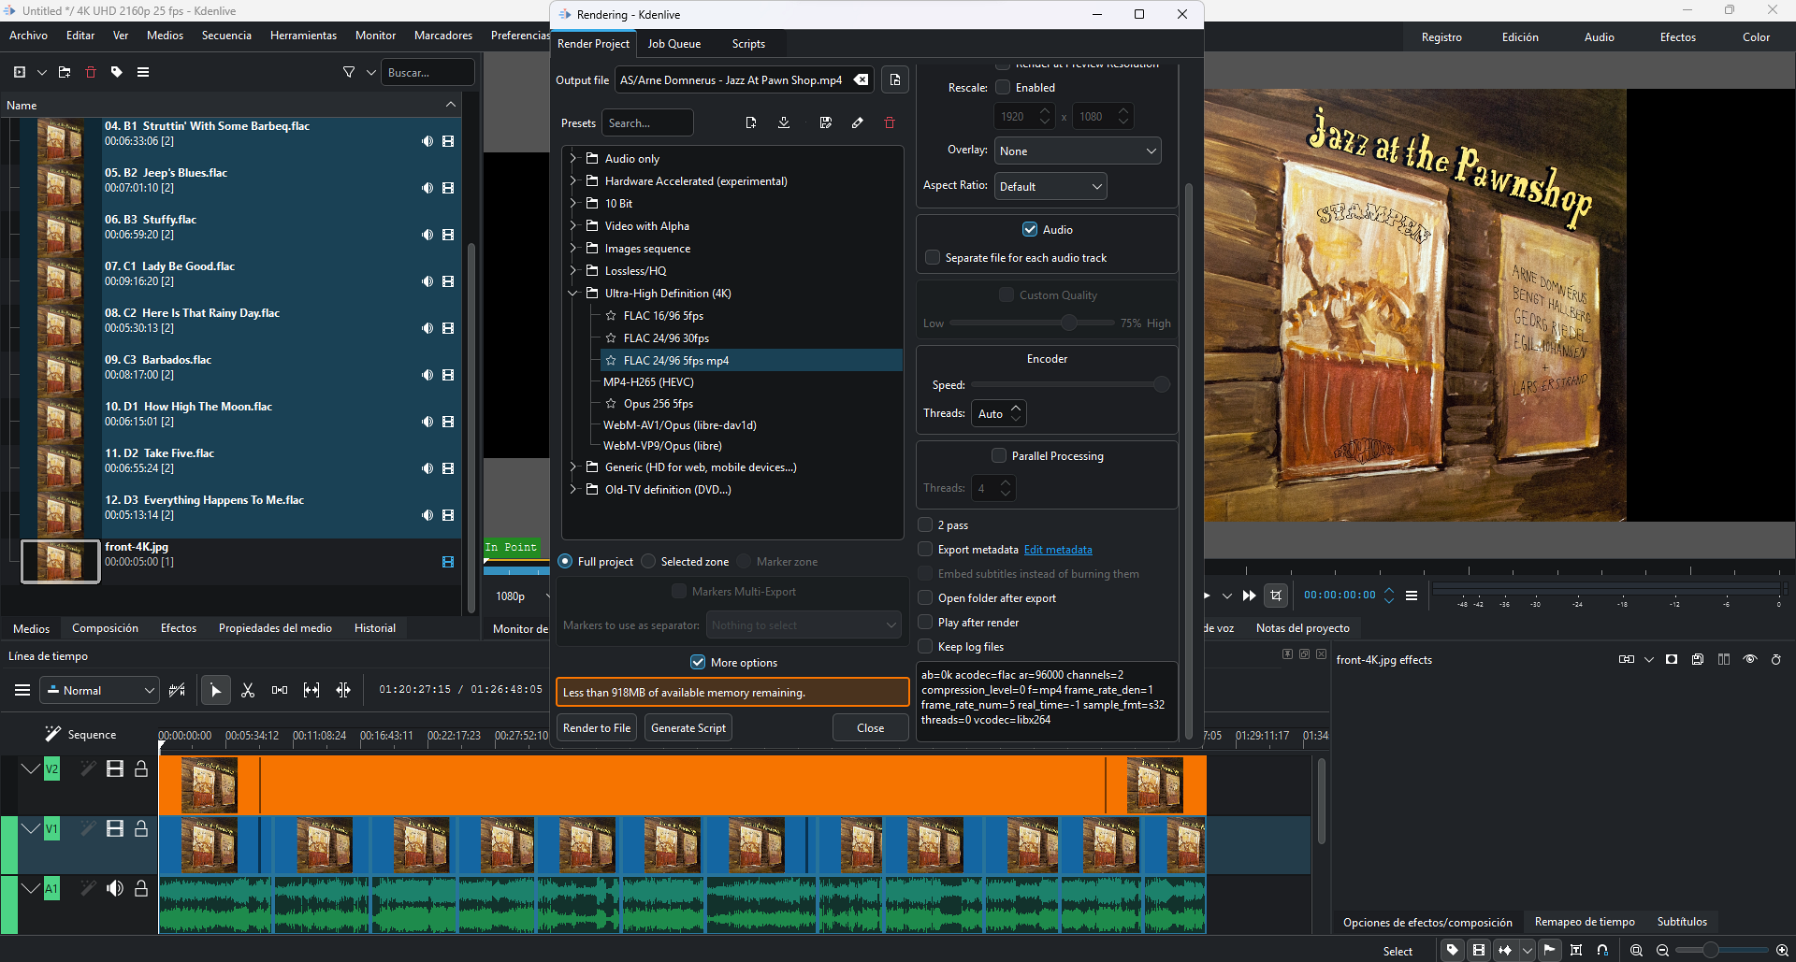Click the tag icon in project bin
Image resolution: width=1796 pixels, height=962 pixels.
pos(117,72)
